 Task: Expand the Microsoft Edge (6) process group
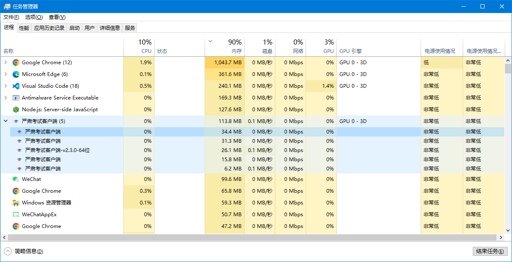click(x=5, y=74)
